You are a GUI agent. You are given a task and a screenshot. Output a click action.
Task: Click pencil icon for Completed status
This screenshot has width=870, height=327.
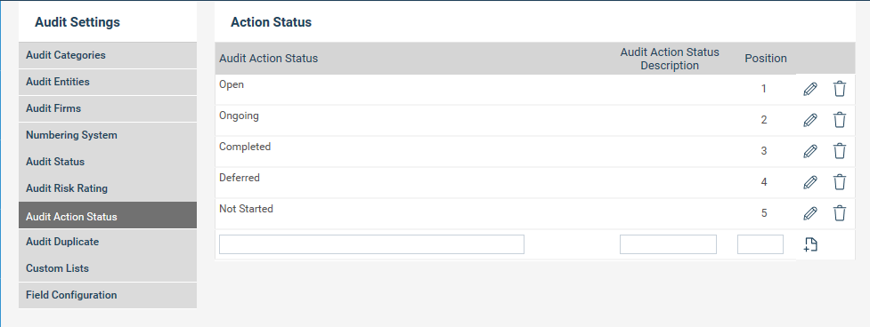(x=810, y=150)
